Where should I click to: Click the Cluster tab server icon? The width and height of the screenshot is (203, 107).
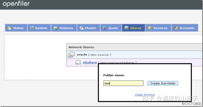(81, 28)
